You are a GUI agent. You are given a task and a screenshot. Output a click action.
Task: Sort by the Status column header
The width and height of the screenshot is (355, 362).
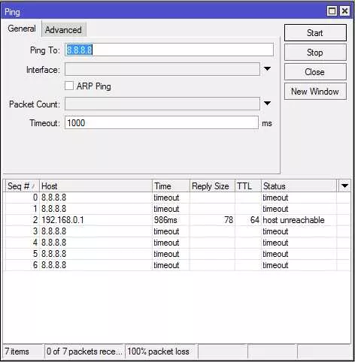[x=299, y=186]
